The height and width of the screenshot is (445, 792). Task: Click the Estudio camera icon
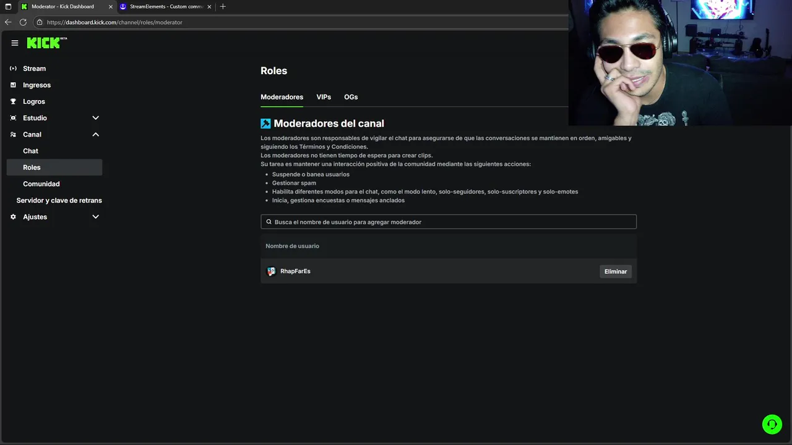point(13,118)
